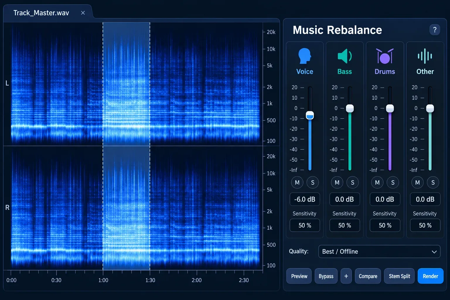The image size is (450, 300).
Task: Click the Bass Sensitivity 50 % field
Action: pos(345,225)
